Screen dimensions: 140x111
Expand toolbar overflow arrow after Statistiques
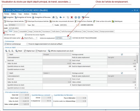tap(139, 21)
